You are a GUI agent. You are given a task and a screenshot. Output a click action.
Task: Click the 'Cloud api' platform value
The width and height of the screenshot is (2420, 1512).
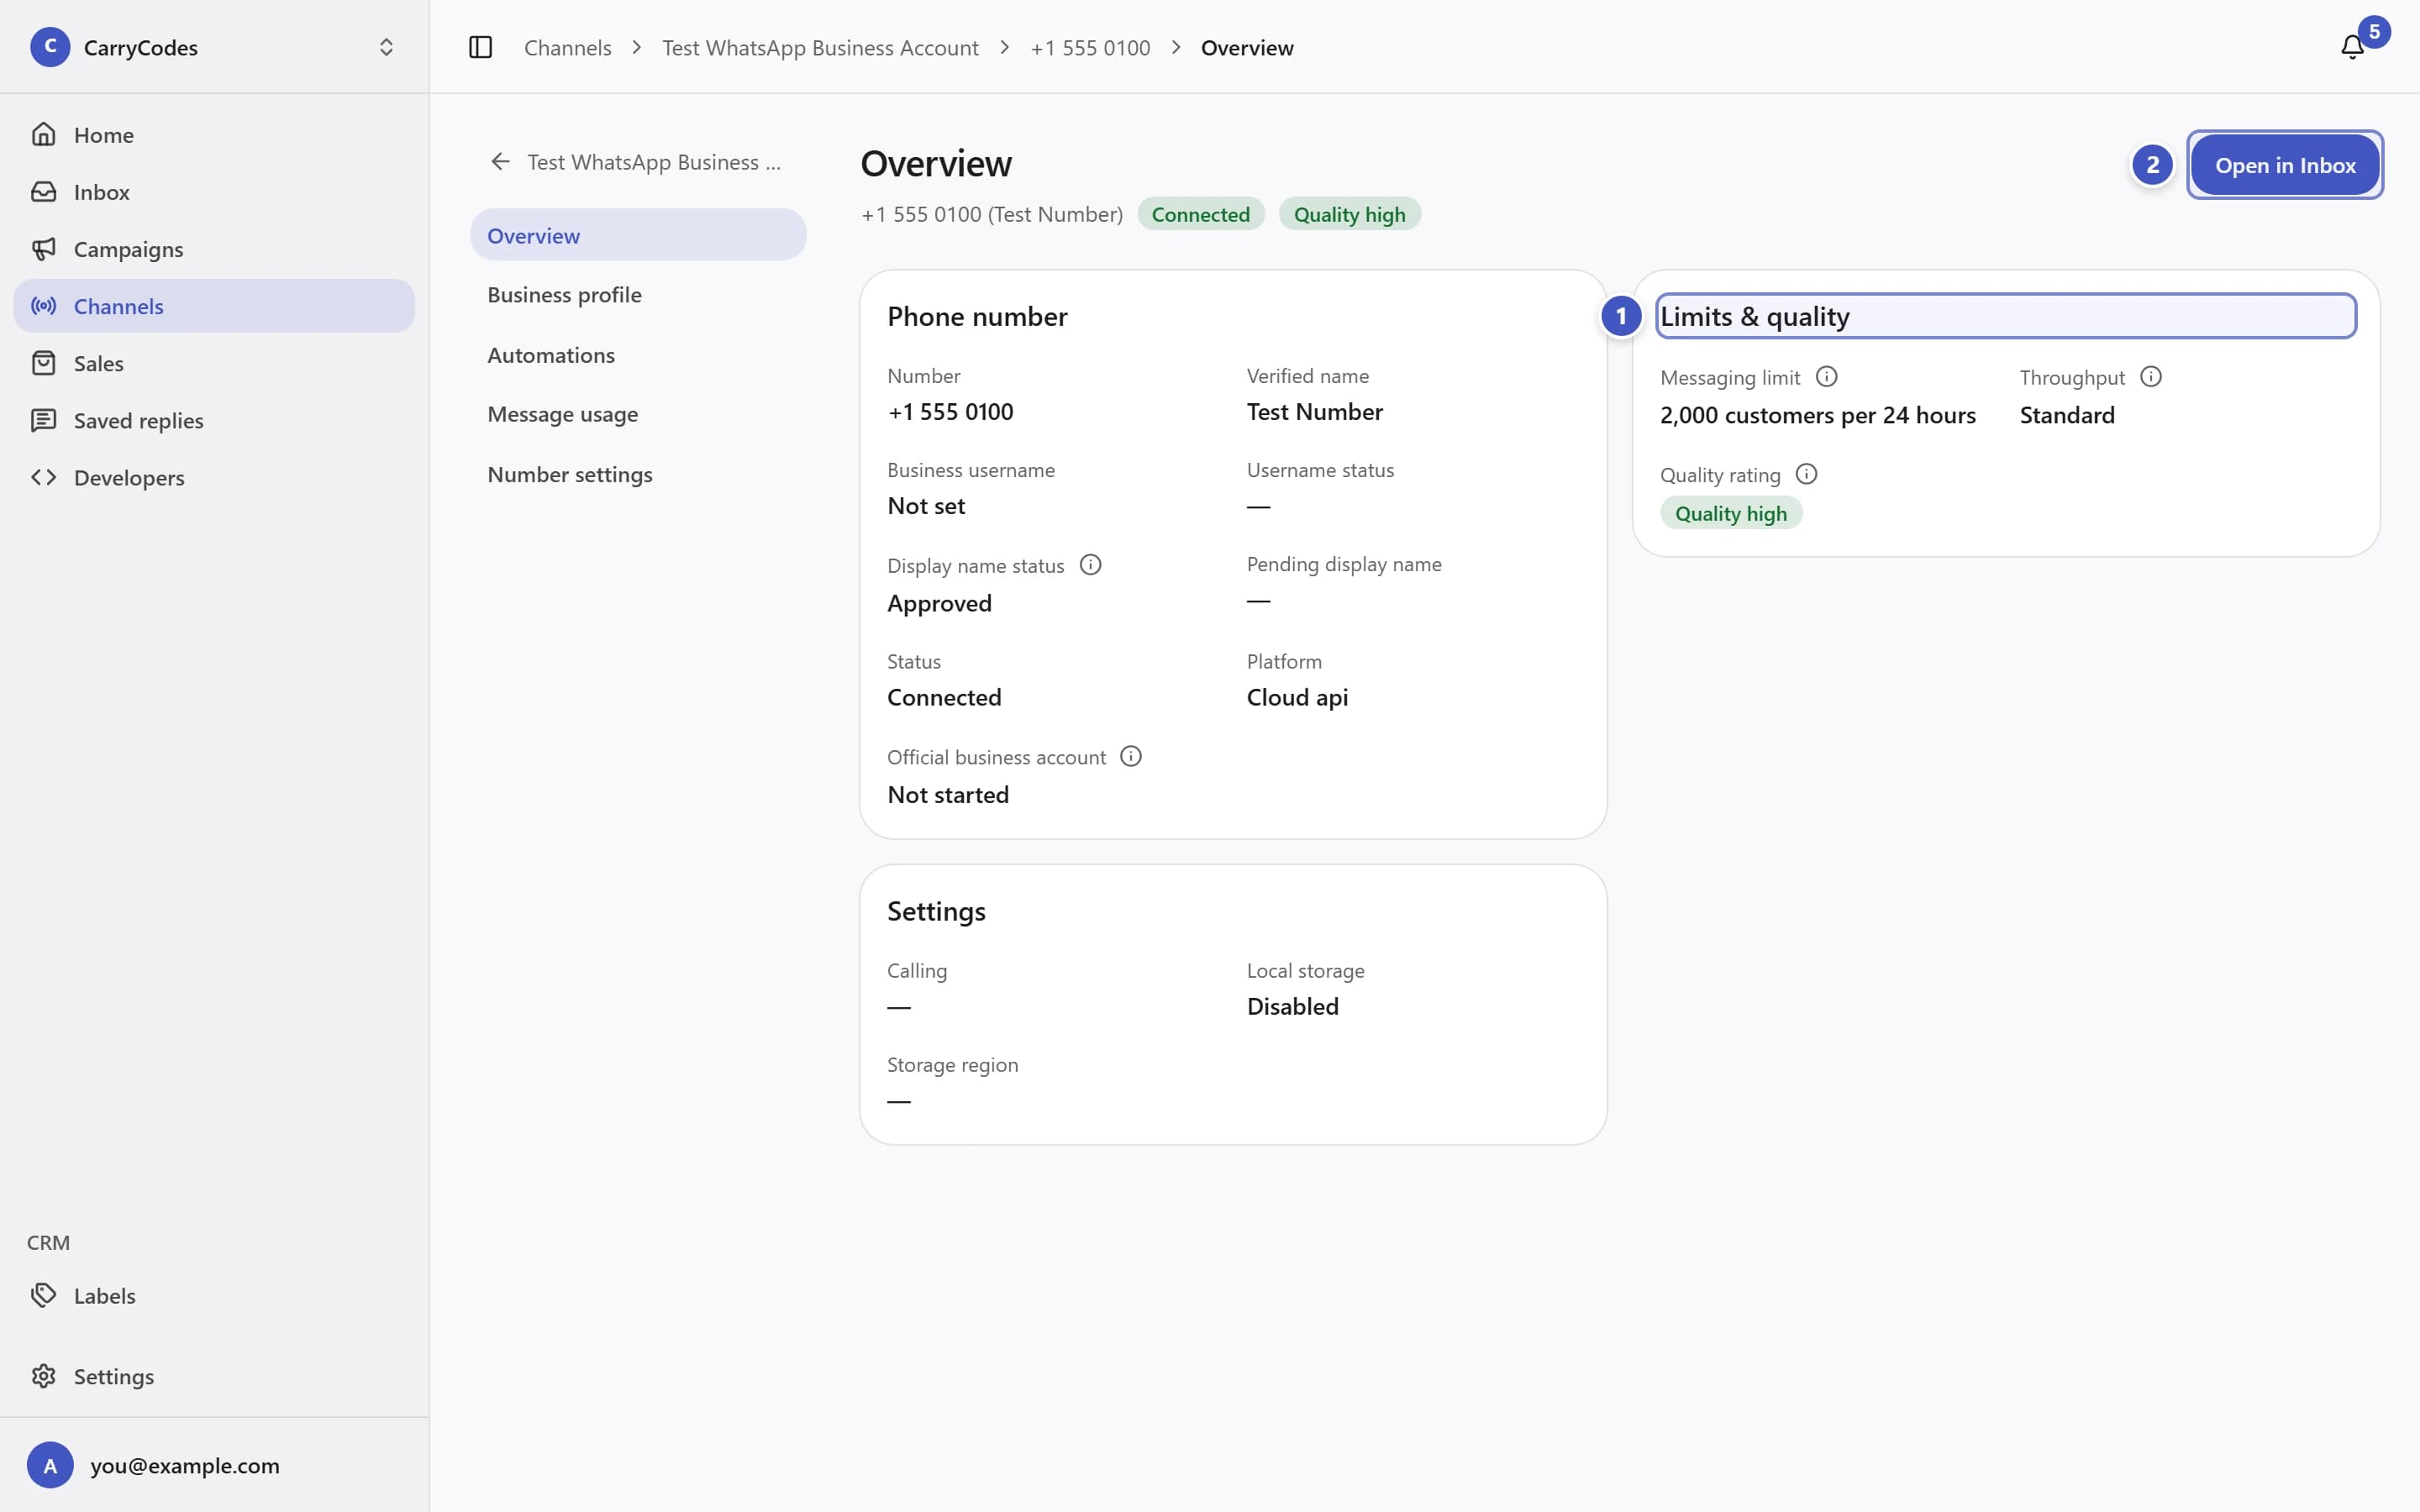(1297, 697)
